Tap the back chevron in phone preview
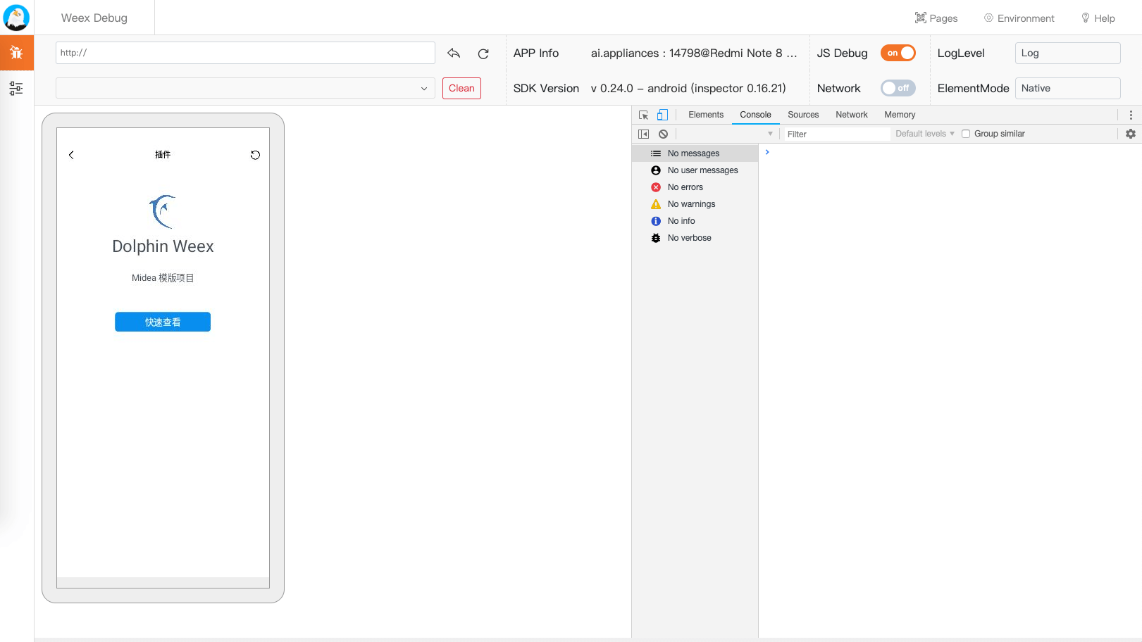The width and height of the screenshot is (1142, 642). (71, 155)
